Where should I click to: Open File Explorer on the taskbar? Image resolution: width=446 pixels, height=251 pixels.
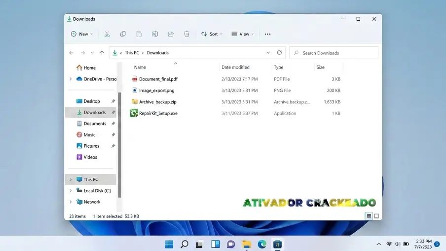point(246,244)
